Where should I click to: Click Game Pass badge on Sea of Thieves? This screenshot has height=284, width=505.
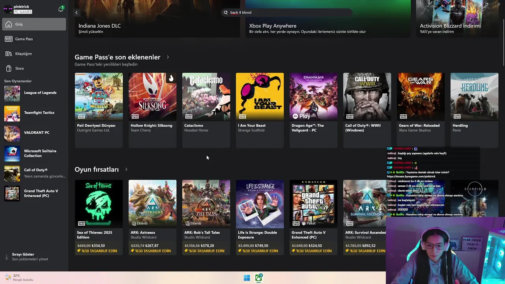(81, 224)
